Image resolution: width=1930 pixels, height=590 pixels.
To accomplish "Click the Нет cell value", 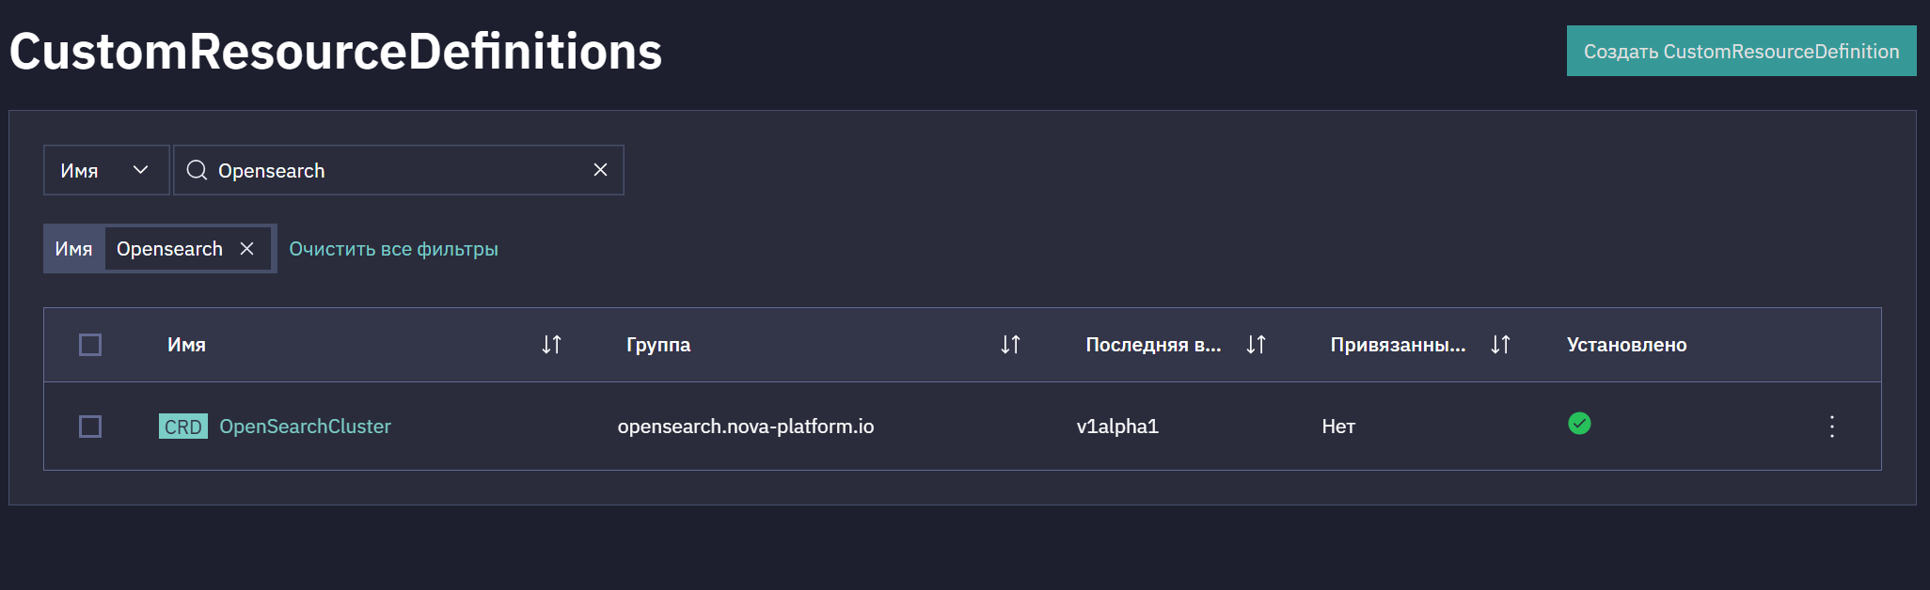I will tap(1338, 427).
